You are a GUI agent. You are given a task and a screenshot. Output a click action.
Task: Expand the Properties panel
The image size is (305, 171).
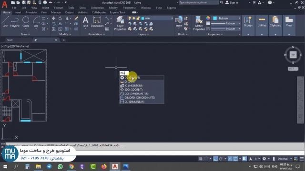click(215, 34)
